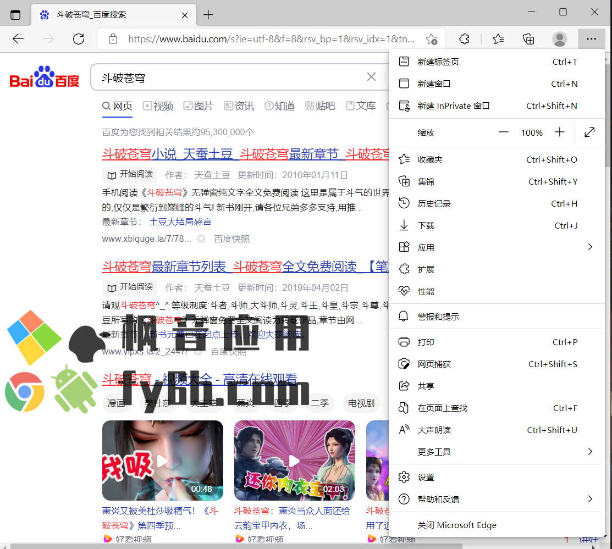This screenshot has height=549, width=612.
Task: Expand dropdown arrow beside www.xbiquge.la
Action: pyautogui.click(x=201, y=239)
